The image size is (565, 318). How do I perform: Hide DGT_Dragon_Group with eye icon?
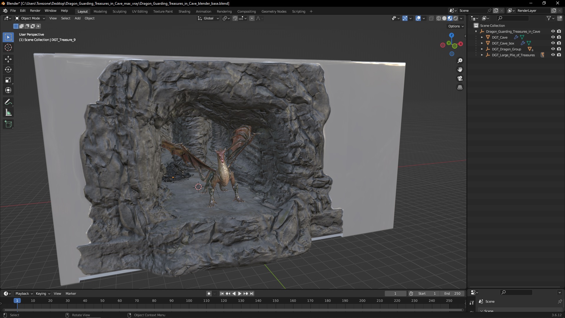[x=553, y=49]
